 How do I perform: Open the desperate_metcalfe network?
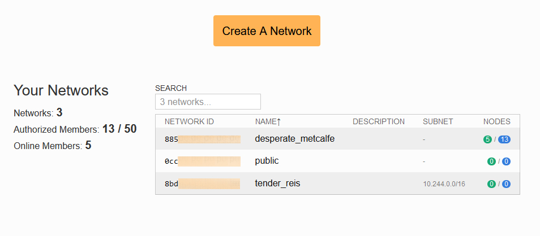pyautogui.click(x=294, y=138)
